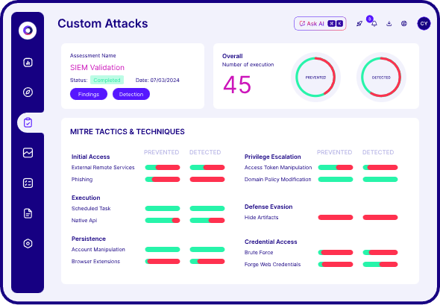Click the company logo at sidebar top

point(28,31)
